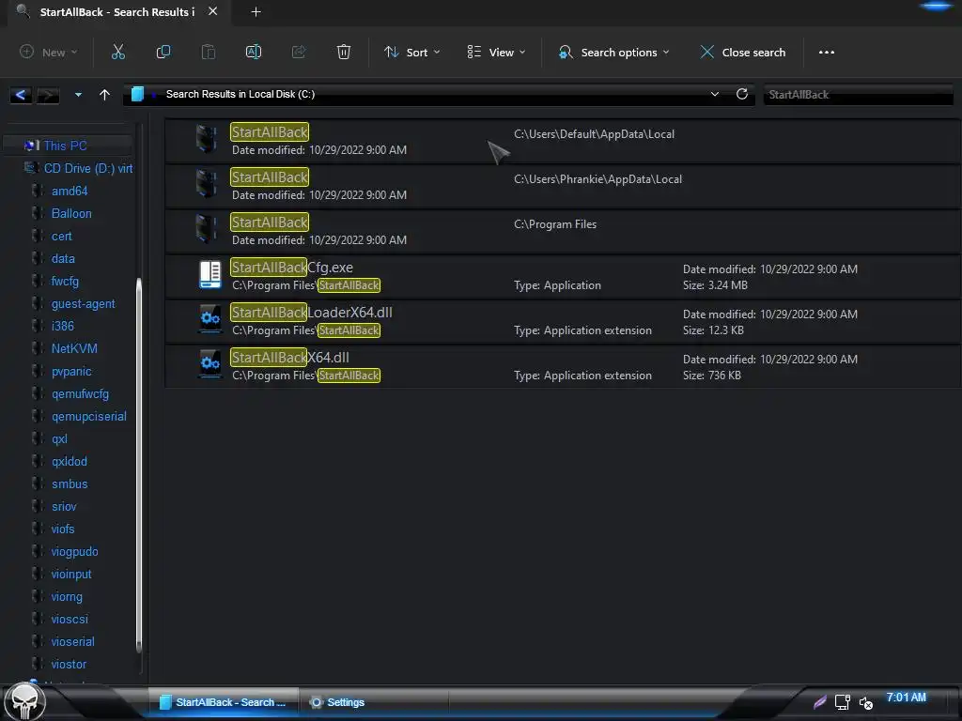Click the StartAllBack search box
Image resolution: width=962 pixels, height=721 pixels.
point(858,95)
